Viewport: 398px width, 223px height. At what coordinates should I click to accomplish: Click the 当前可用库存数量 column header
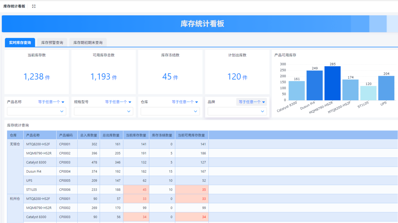pyautogui.click(x=191, y=135)
